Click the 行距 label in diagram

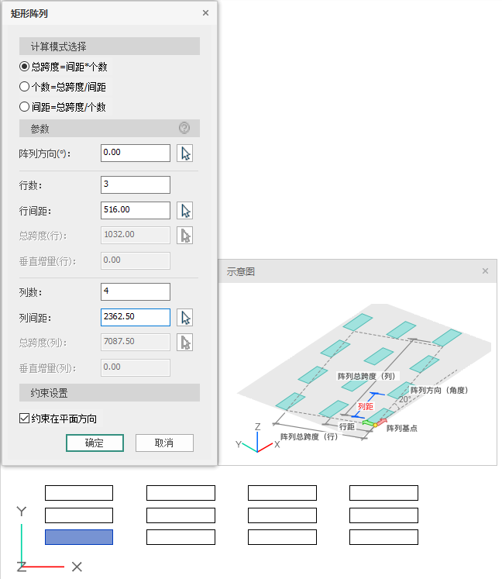tap(347, 426)
